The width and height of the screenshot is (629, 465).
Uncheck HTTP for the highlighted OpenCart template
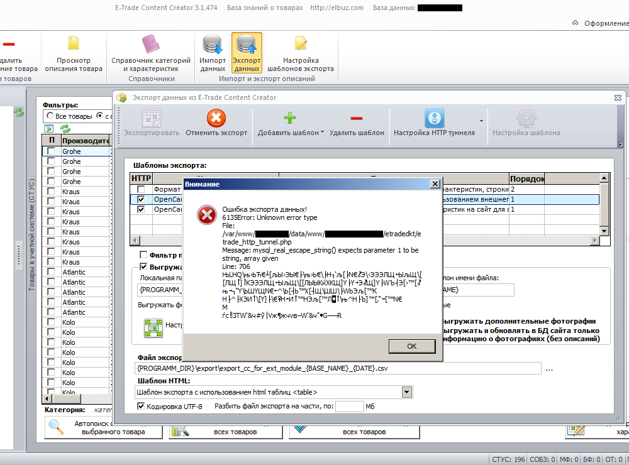[x=141, y=199]
